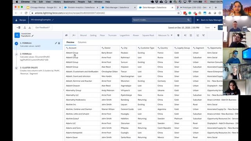Click the add input data icon
This screenshot has width=251, height=141.
click(18, 27)
